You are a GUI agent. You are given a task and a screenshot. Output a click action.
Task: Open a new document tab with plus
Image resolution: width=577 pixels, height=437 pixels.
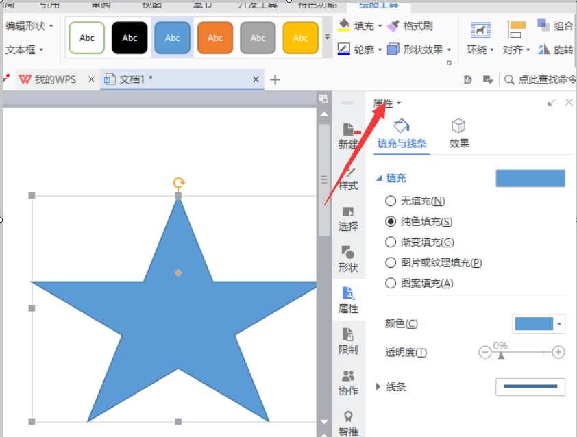(x=275, y=79)
